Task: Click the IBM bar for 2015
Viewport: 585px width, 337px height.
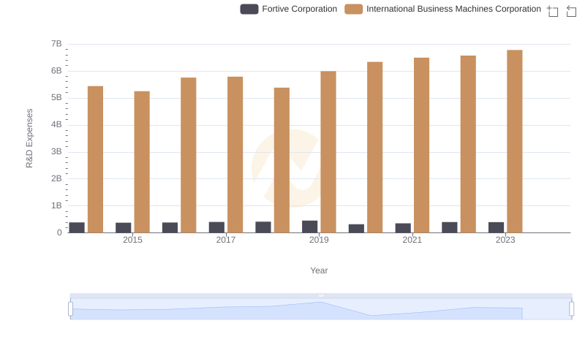Action: [142, 162]
